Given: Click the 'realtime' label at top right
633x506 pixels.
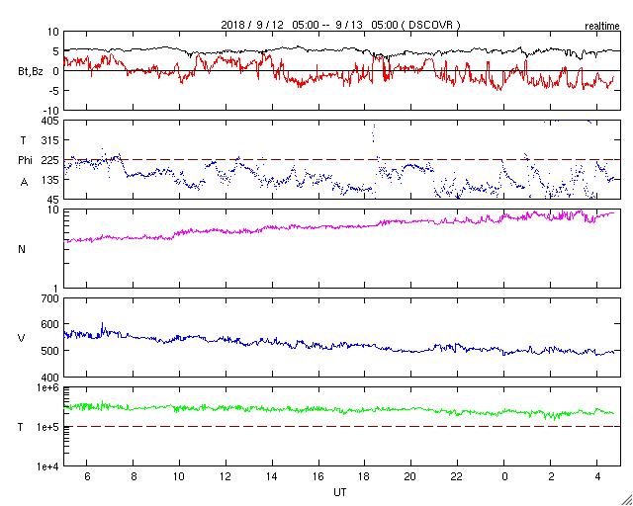Looking at the screenshot, I should click(602, 27).
